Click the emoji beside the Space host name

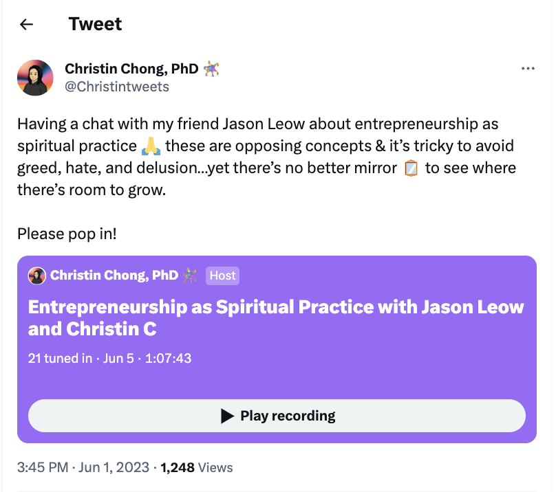click(x=190, y=276)
